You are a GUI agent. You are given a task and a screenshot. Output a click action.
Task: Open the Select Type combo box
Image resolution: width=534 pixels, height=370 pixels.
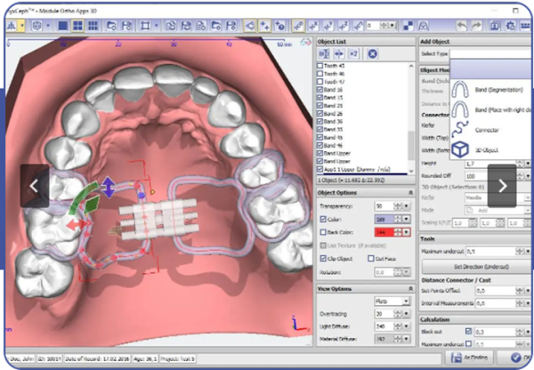tap(490, 53)
